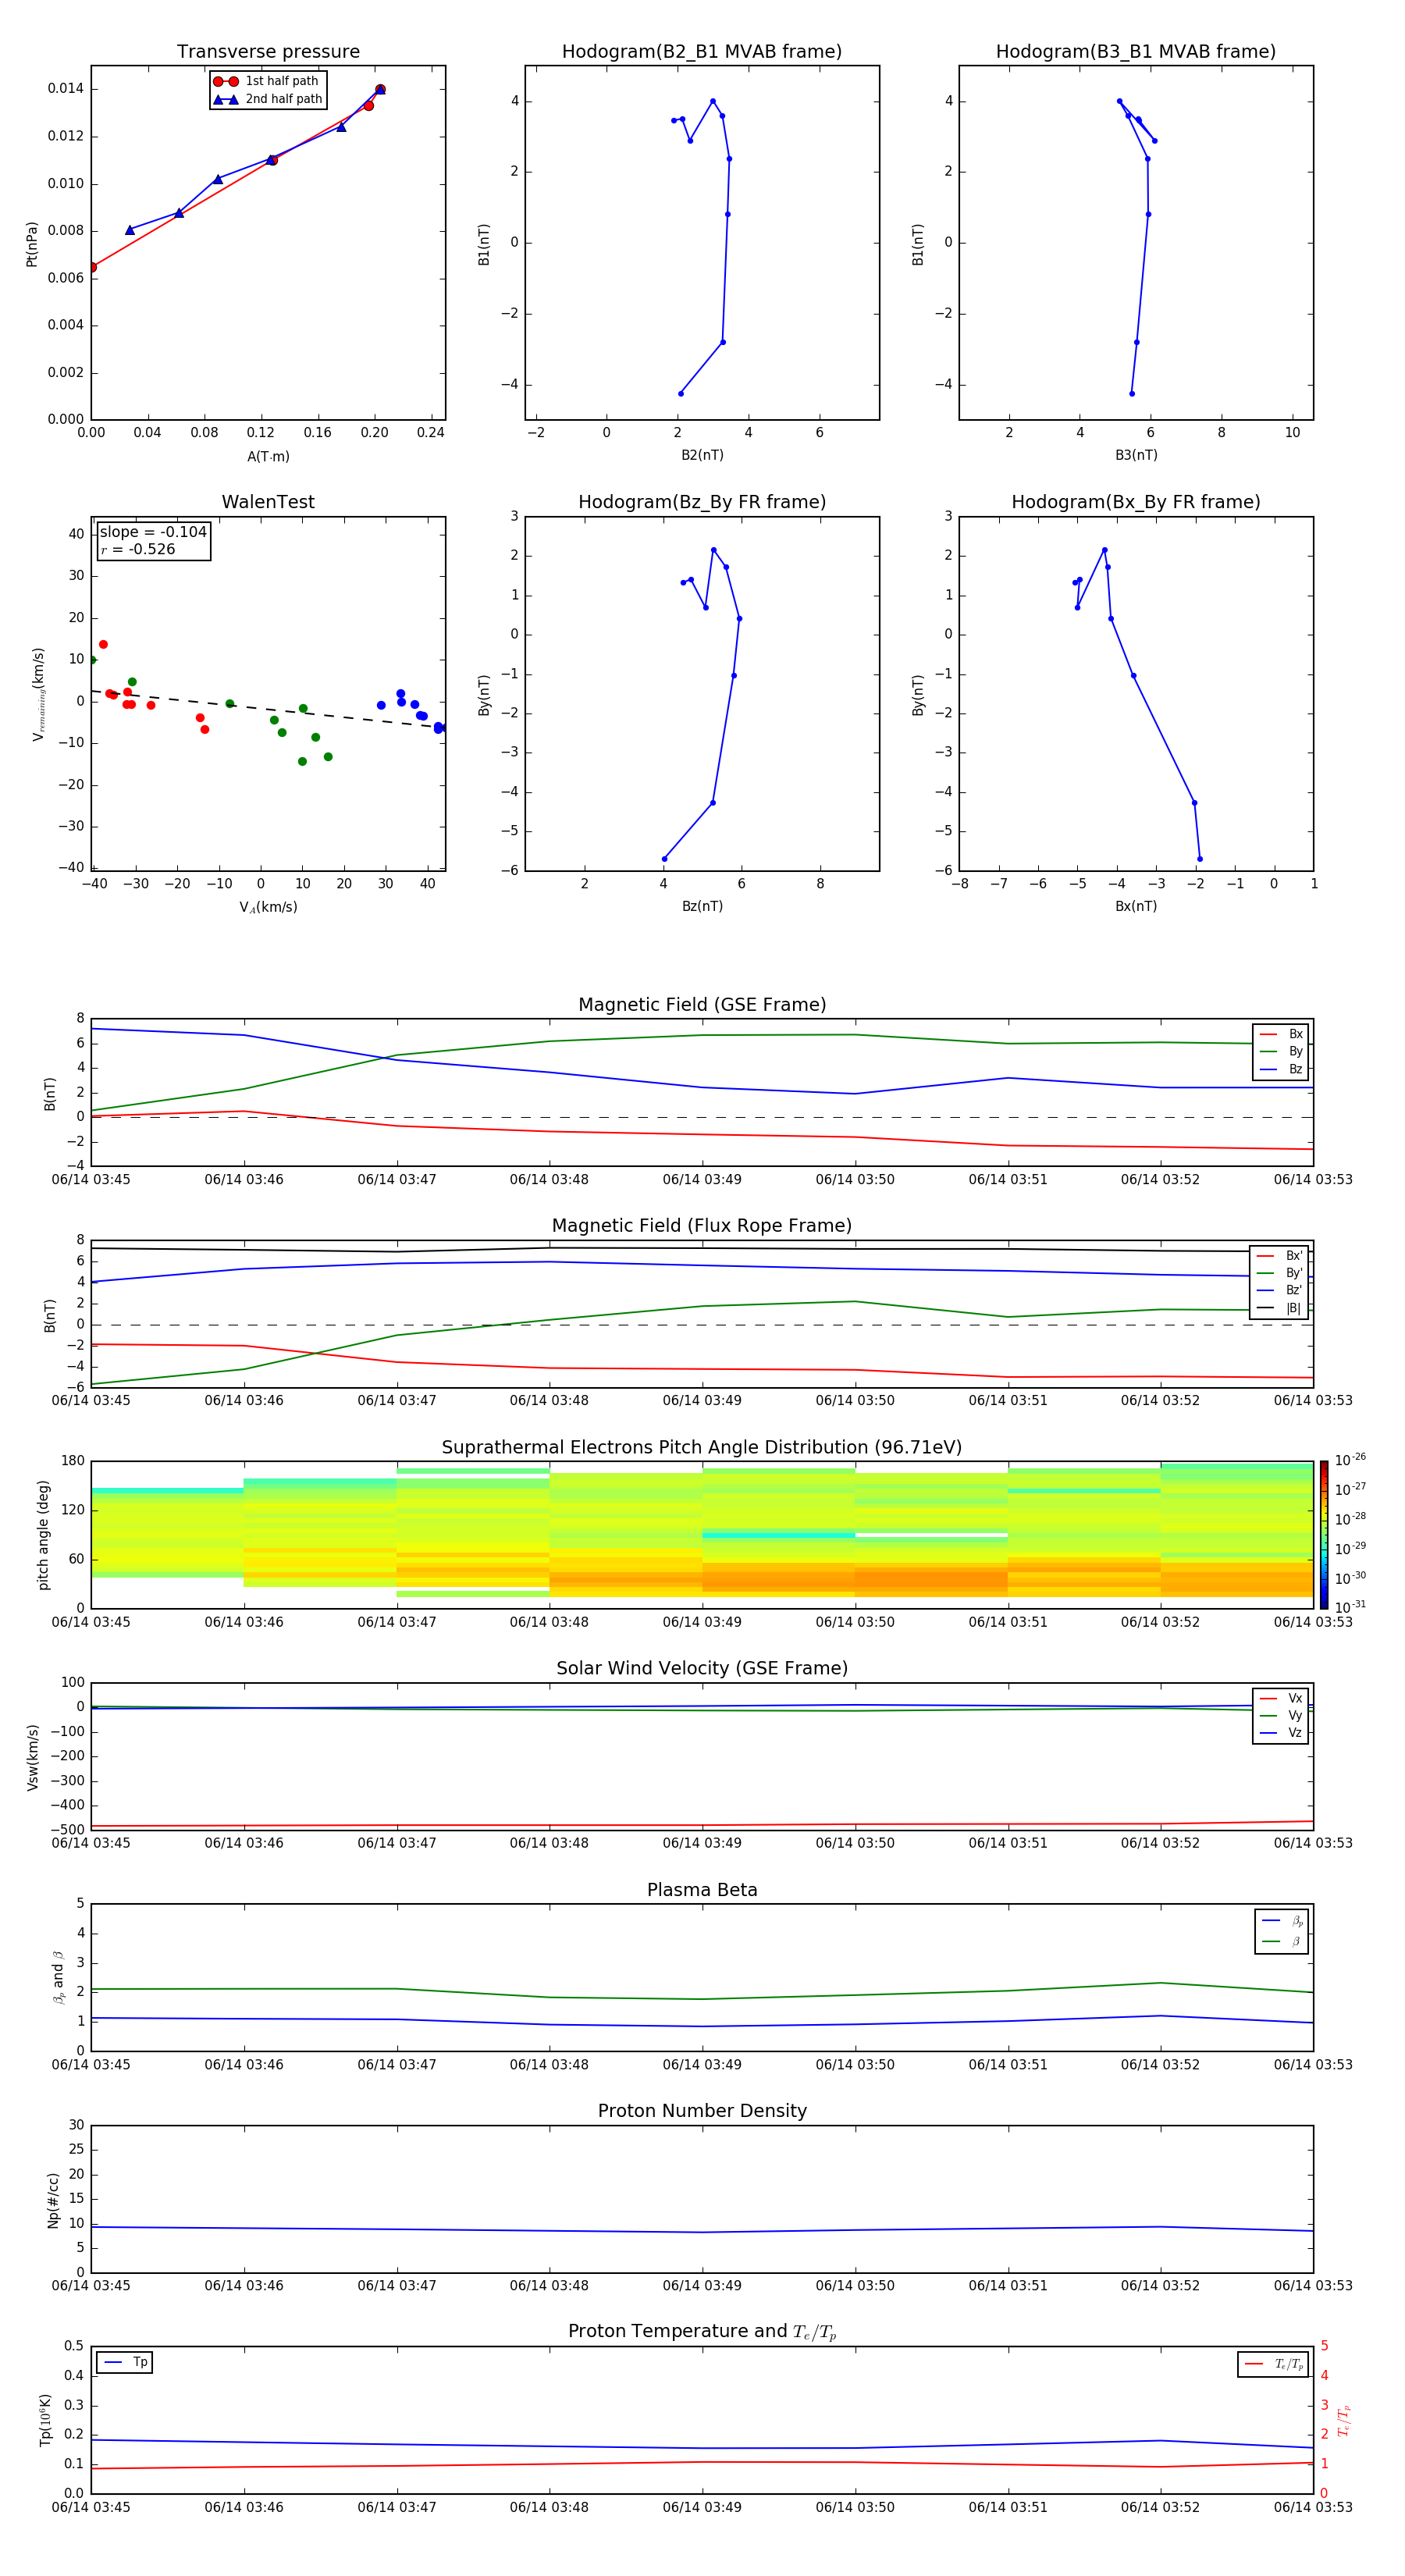
Task: Click the 'Tp' legend in temperature plot
Action: [x=125, y=2362]
